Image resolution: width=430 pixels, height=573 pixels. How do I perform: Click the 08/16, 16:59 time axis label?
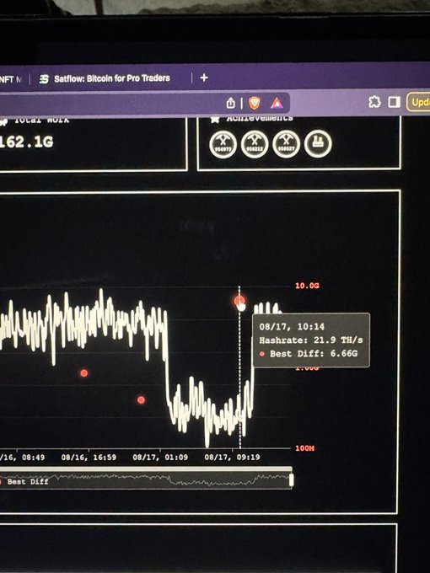[89, 458]
